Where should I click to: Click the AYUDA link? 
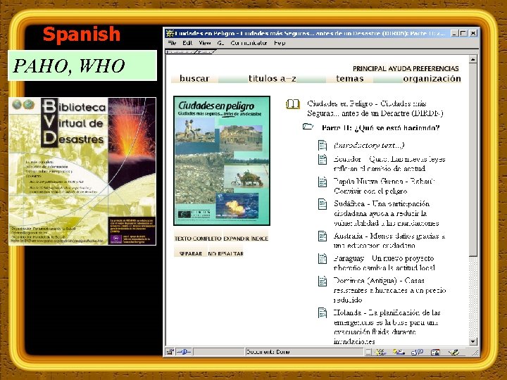(399, 68)
